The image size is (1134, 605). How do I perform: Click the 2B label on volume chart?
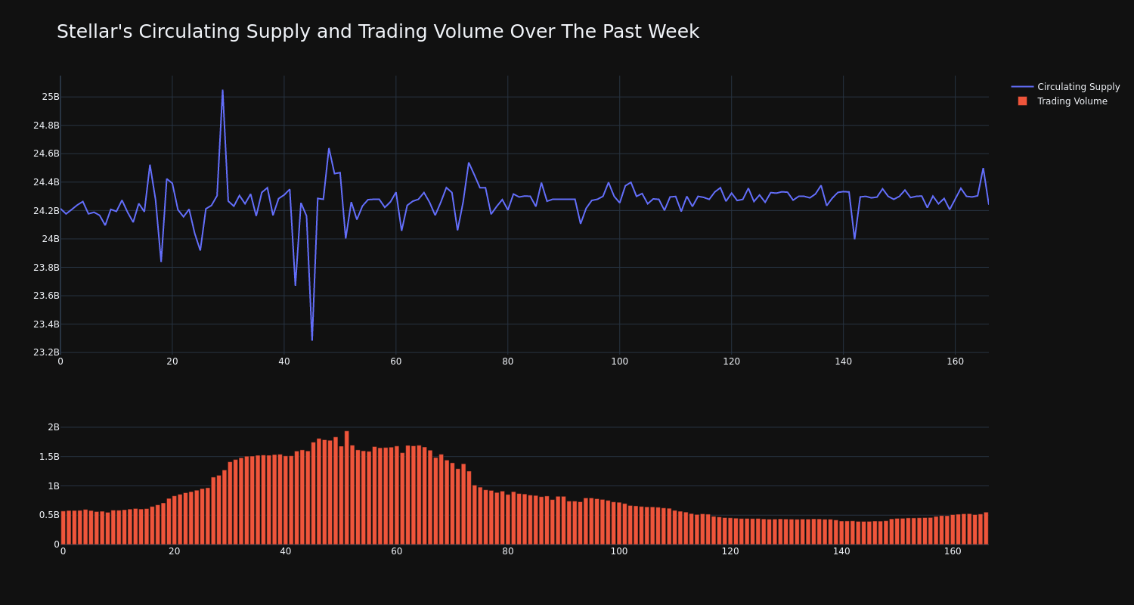pos(53,427)
